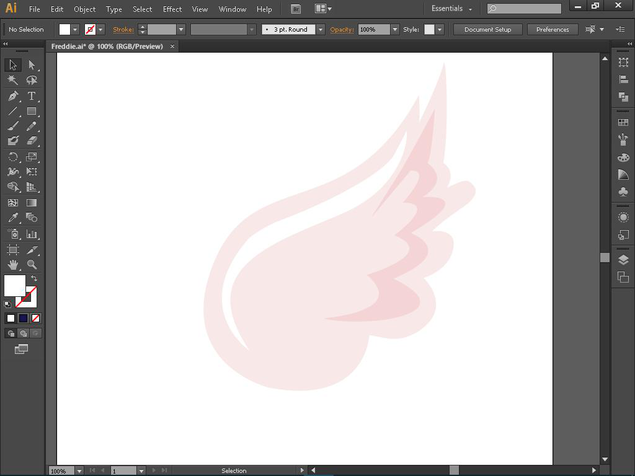This screenshot has height=476, width=635.
Task: Select the Perspective Grid tool
Action: 32,187
